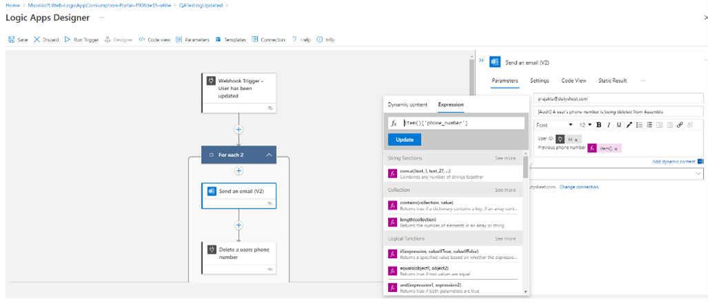Insert a link in the email body
Screen dimensions: 708x303
point(680,125)
